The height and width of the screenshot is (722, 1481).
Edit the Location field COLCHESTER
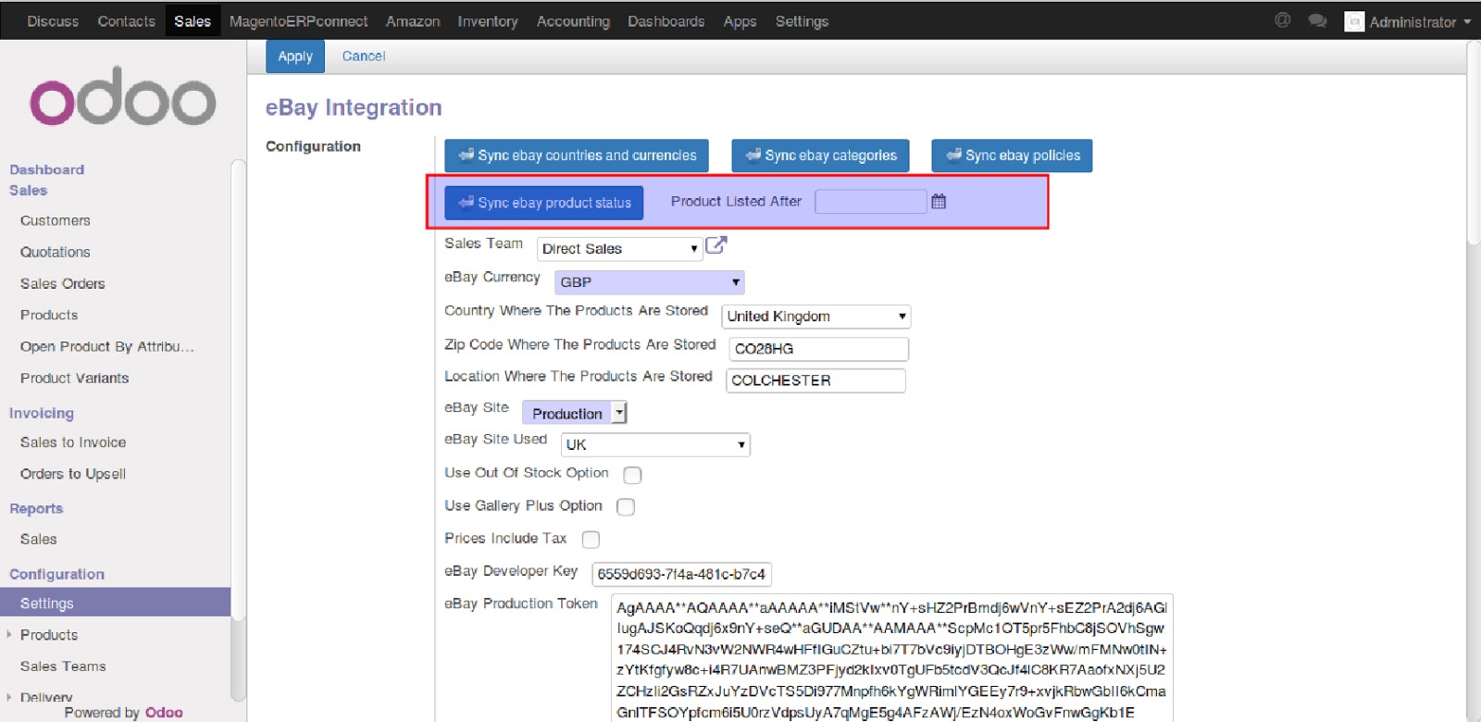pos(815,380)
